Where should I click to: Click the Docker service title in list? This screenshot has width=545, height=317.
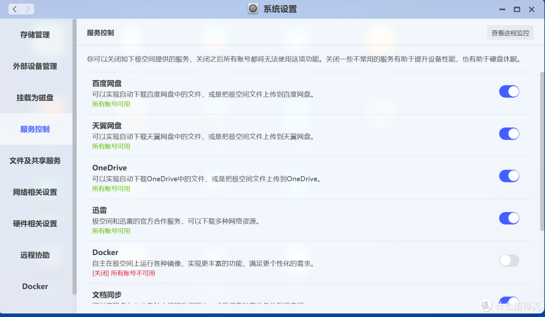[x=105, y=252]
